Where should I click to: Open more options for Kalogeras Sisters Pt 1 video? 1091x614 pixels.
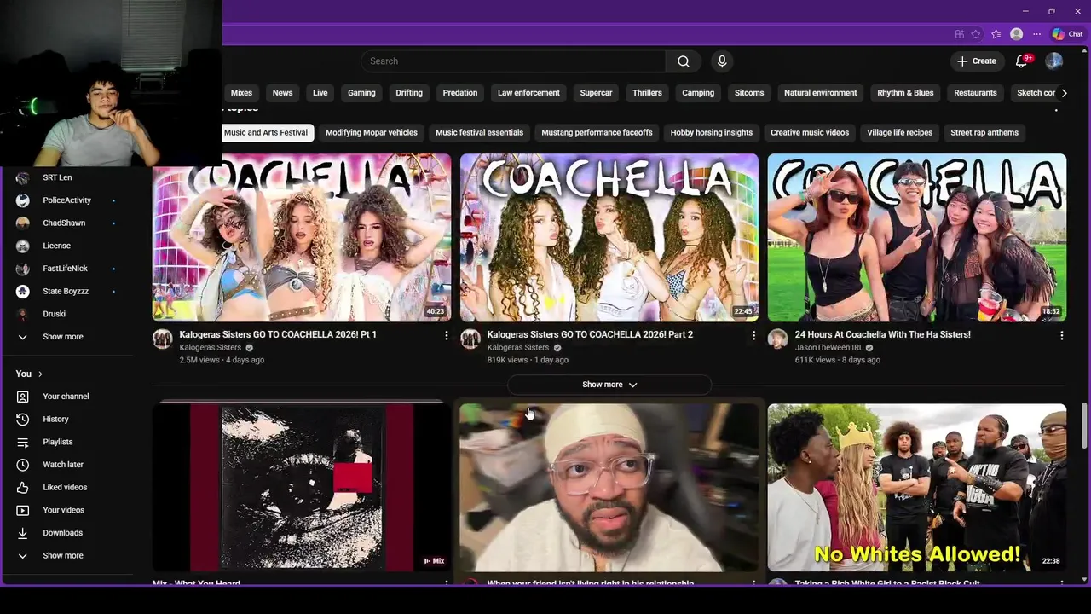tap(446, 336)
